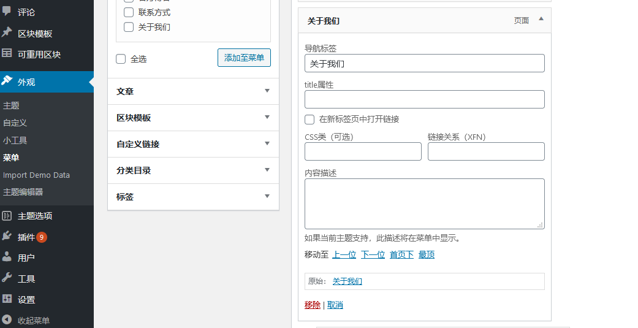Viewport: 638px width, 328px height.
Task: Expand the 标签 accordion section
Action: tap(193, 197)
